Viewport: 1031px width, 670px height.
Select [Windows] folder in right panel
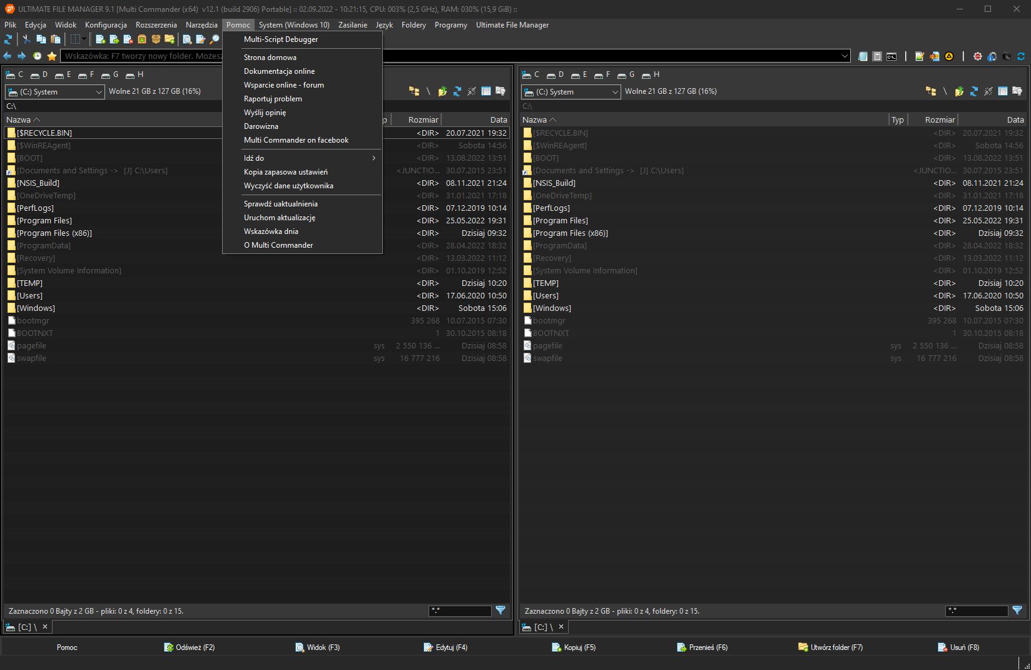pos(773,308)
